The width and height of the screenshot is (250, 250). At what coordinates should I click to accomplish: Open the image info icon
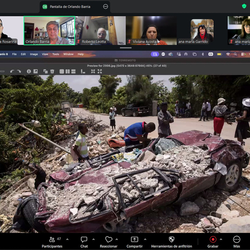(x=29, y=71)
